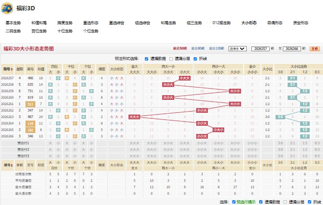
Task: Switch to the 直选形态 page
Action: click(x=91, y=23)
